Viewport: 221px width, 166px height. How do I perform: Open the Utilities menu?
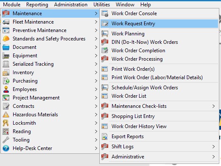pos(101,5)
